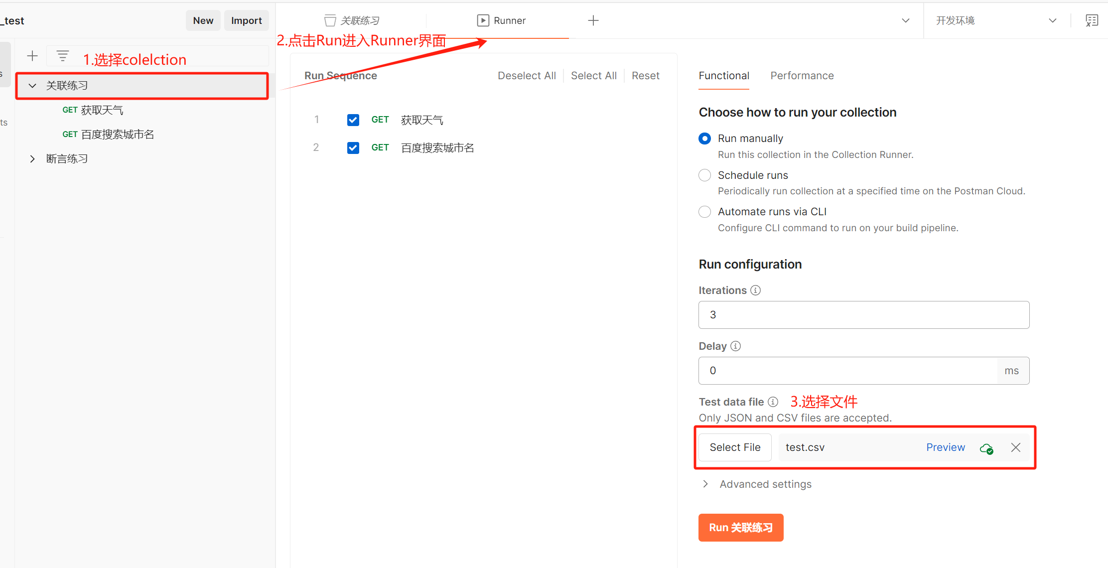Switch to the Performance tab
Screen dimensions: 1108x568
pyautogui.click(x=802, y=76)
